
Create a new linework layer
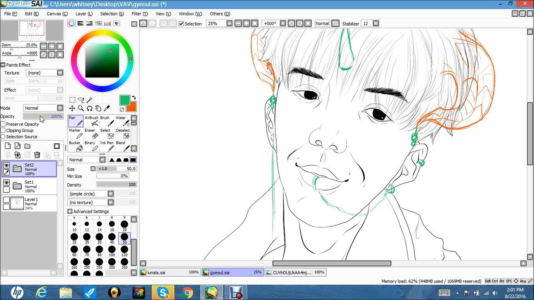coord(18,146)
